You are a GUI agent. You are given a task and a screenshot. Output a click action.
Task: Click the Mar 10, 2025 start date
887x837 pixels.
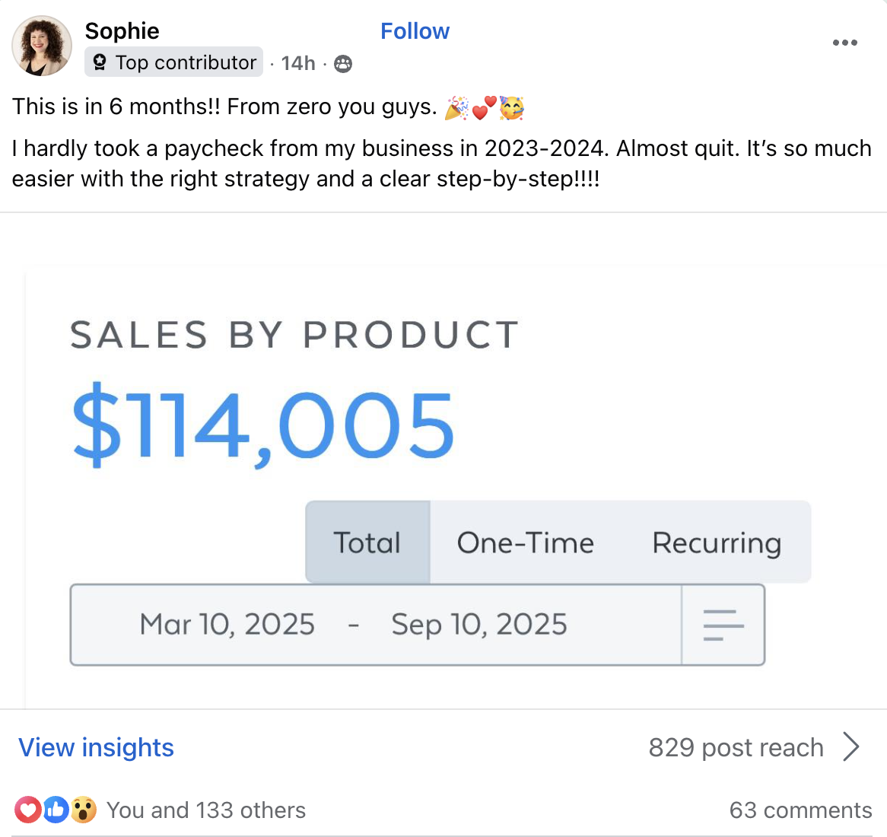[227, 625]
